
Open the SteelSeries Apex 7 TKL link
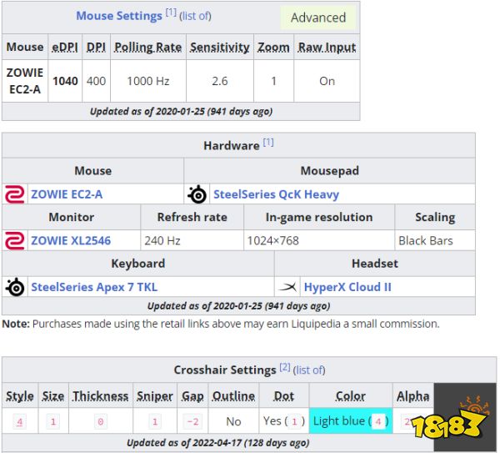click(x=94, y=287)
